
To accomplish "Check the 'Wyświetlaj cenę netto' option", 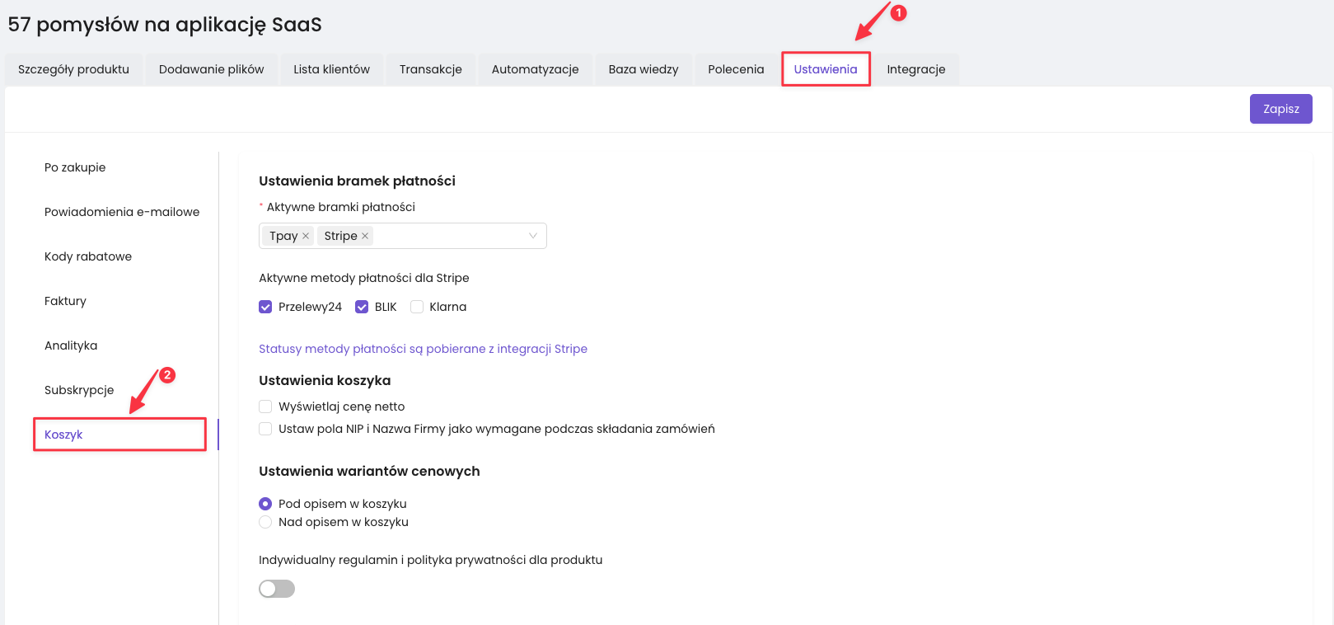I will pyautogui.click(x=265, y=406).
